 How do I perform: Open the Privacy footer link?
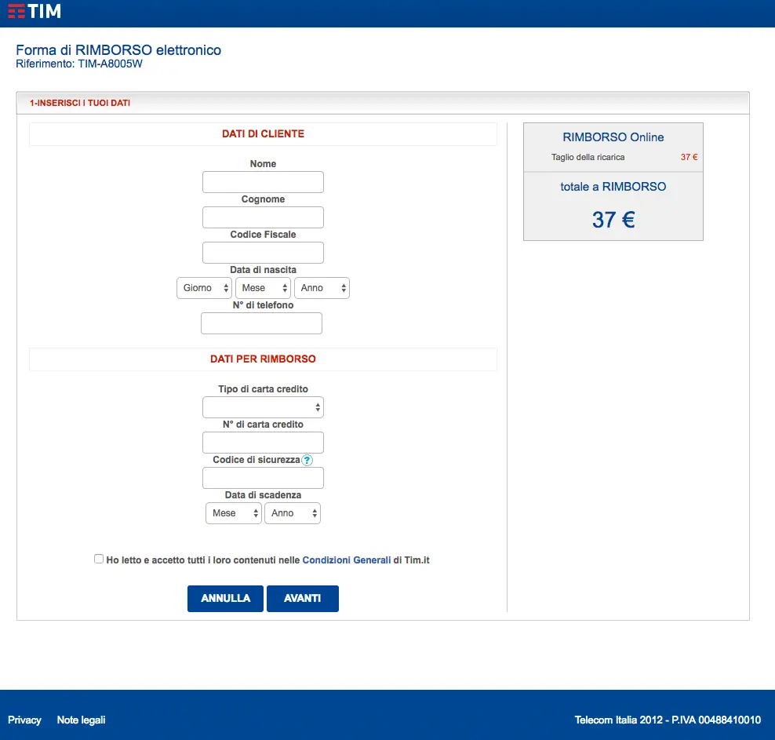[x=25, y=720]
